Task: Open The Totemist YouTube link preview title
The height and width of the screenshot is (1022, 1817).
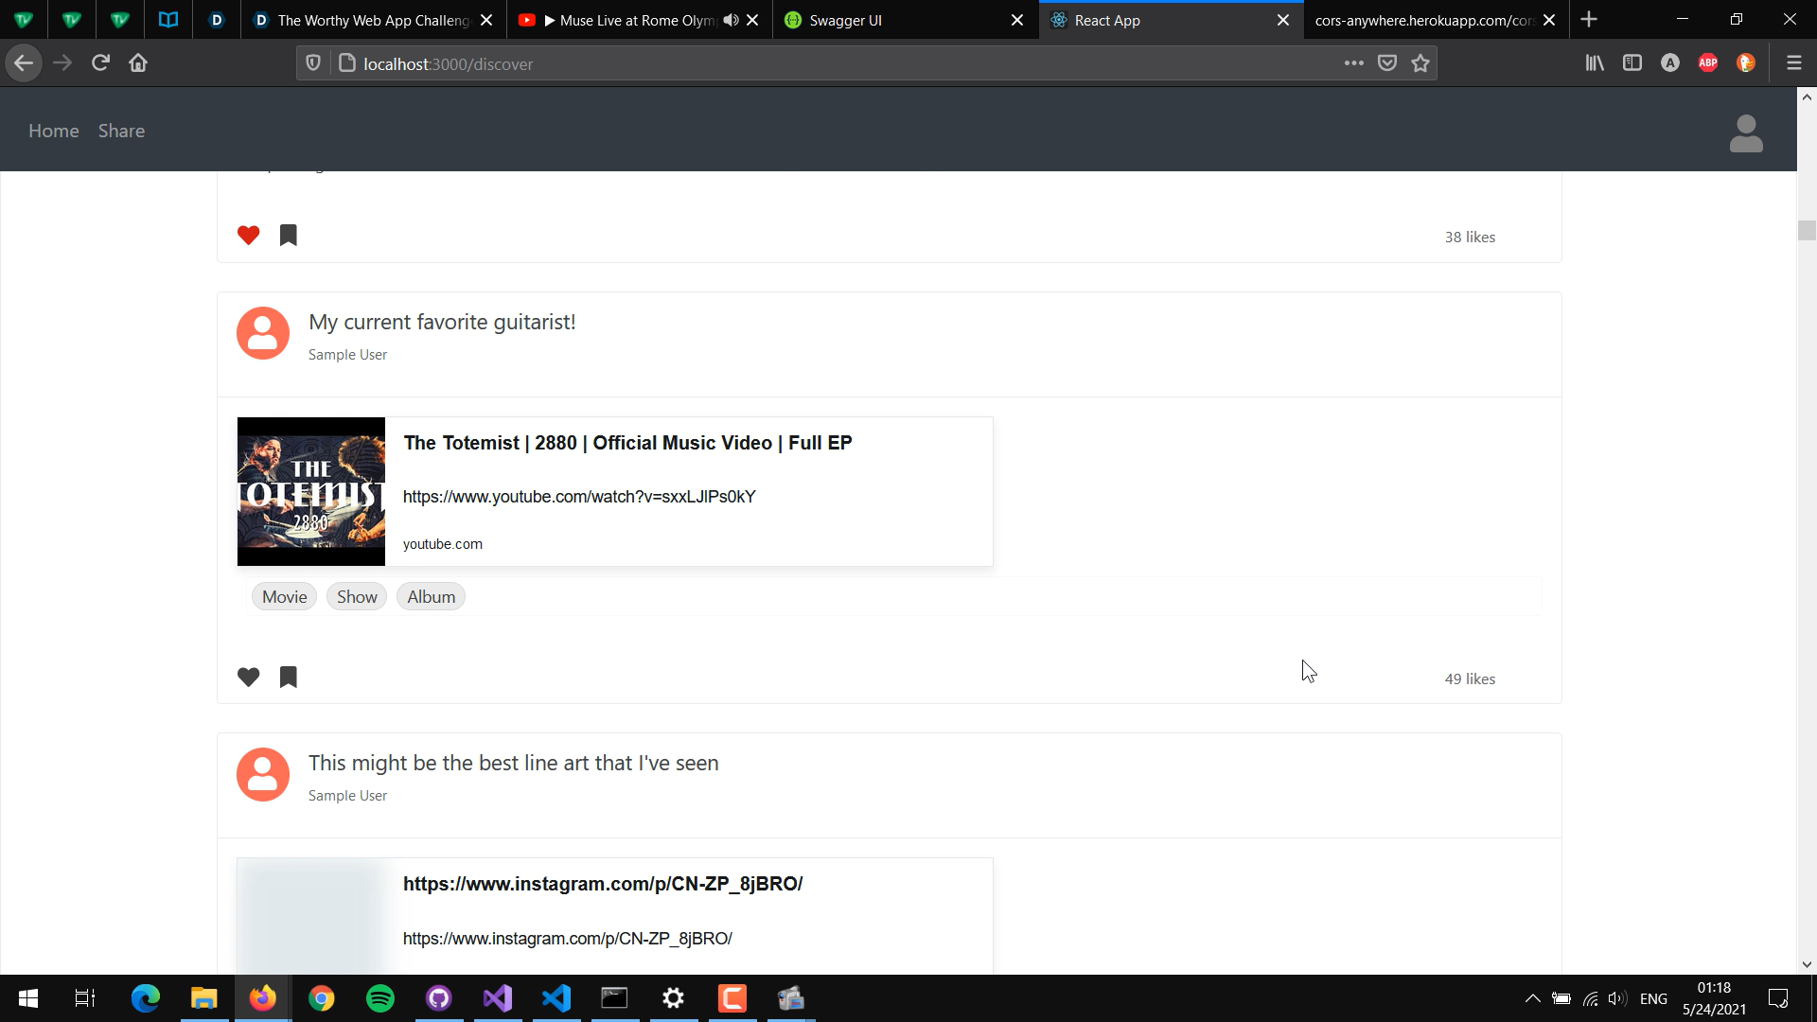Action: coord(627,443)
